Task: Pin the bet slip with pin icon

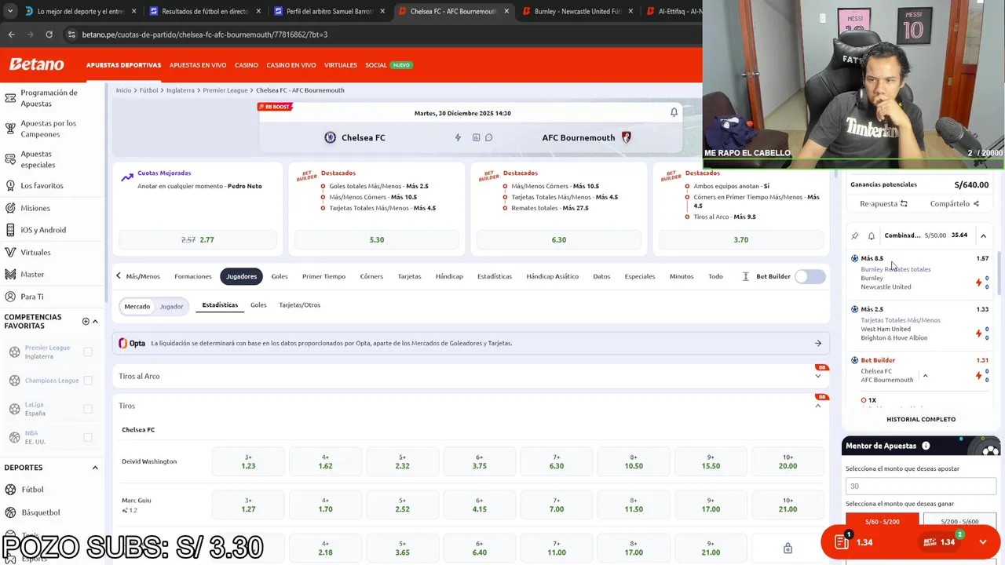Action: 855,235
